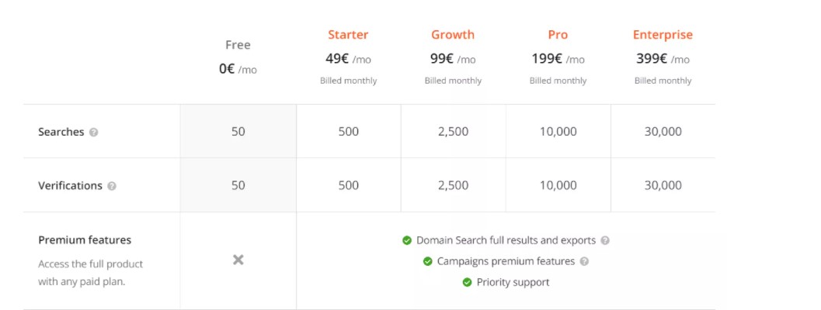This screenshot has width=821, height=310.
Task: Click the X mark in Free premium cell
Action: click(x=238, y=260)
